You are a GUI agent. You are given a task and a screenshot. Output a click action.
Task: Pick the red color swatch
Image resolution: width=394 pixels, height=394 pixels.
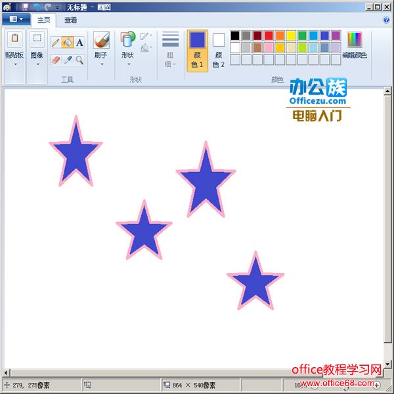point(269,35)
